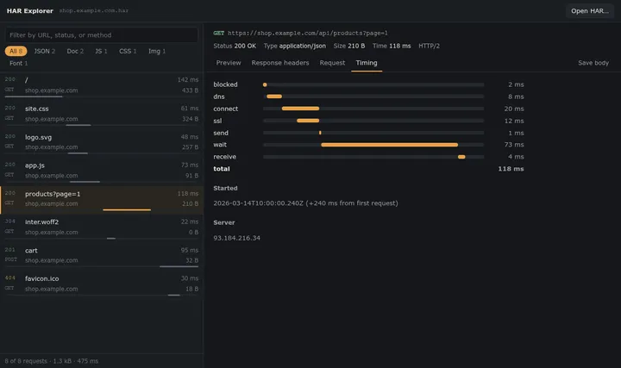The width and height of the screenshot is (621, 368).
Task: Switch to the Request tab
Action: pos(332,63)
